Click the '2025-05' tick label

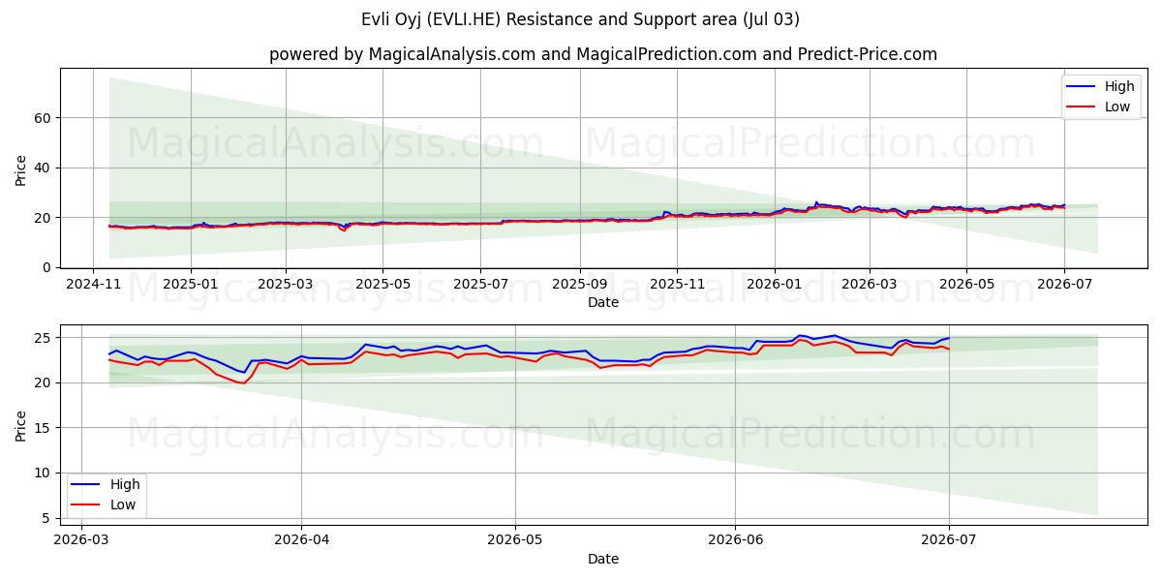click(x=382, y=284)
